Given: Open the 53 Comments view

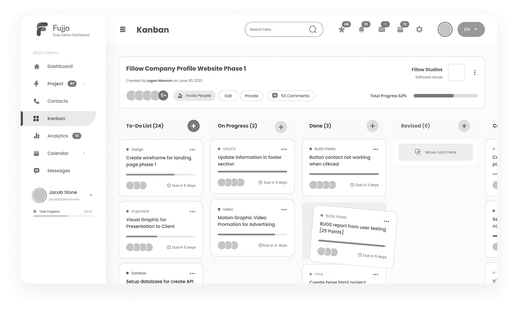Looking at the screenshot, I should pos(291,96).
